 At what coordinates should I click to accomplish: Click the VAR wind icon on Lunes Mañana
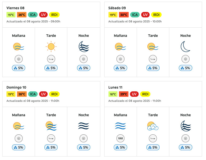pyautogui.click(x=120, y=138)
